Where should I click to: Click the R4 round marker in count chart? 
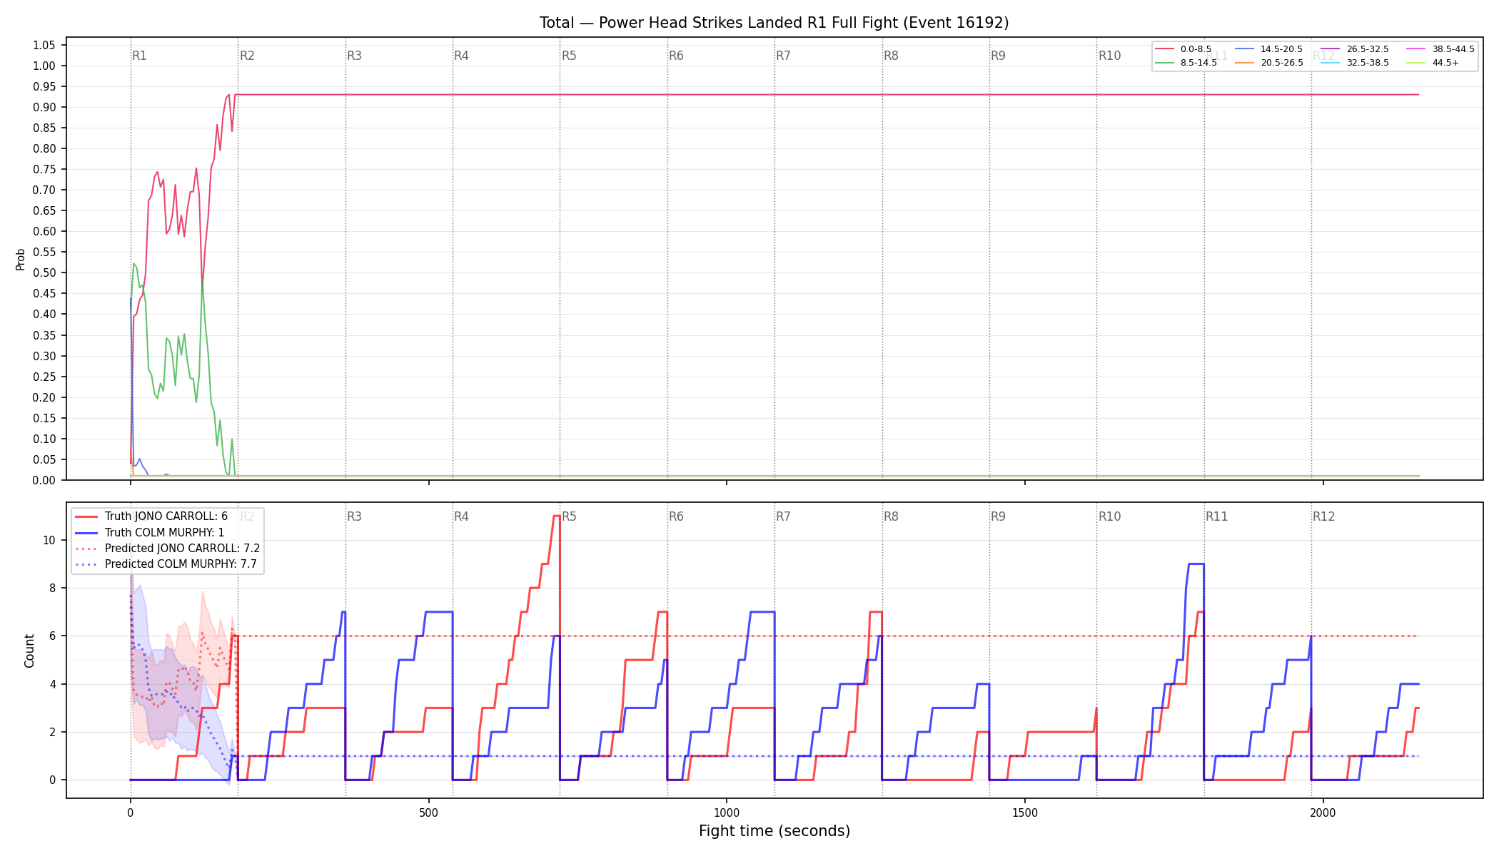click(461, 516)
